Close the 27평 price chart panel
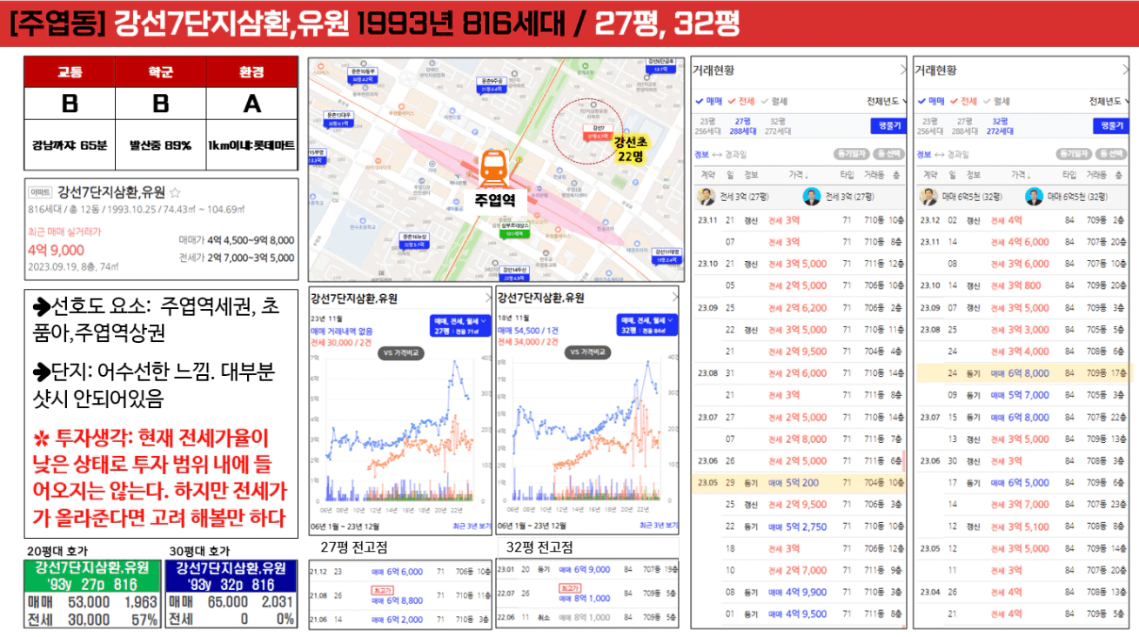Viewport: 1139px width, 637px height. (486, 298)
